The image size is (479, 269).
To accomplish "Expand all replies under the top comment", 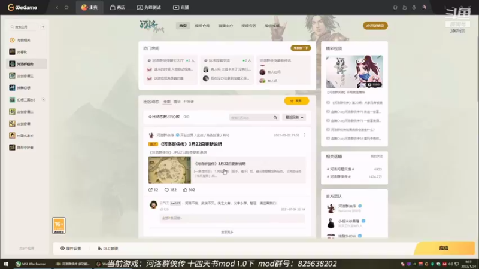I will point(172,218).
